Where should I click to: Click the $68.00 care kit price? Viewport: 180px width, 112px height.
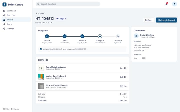[x=123, y=77]
